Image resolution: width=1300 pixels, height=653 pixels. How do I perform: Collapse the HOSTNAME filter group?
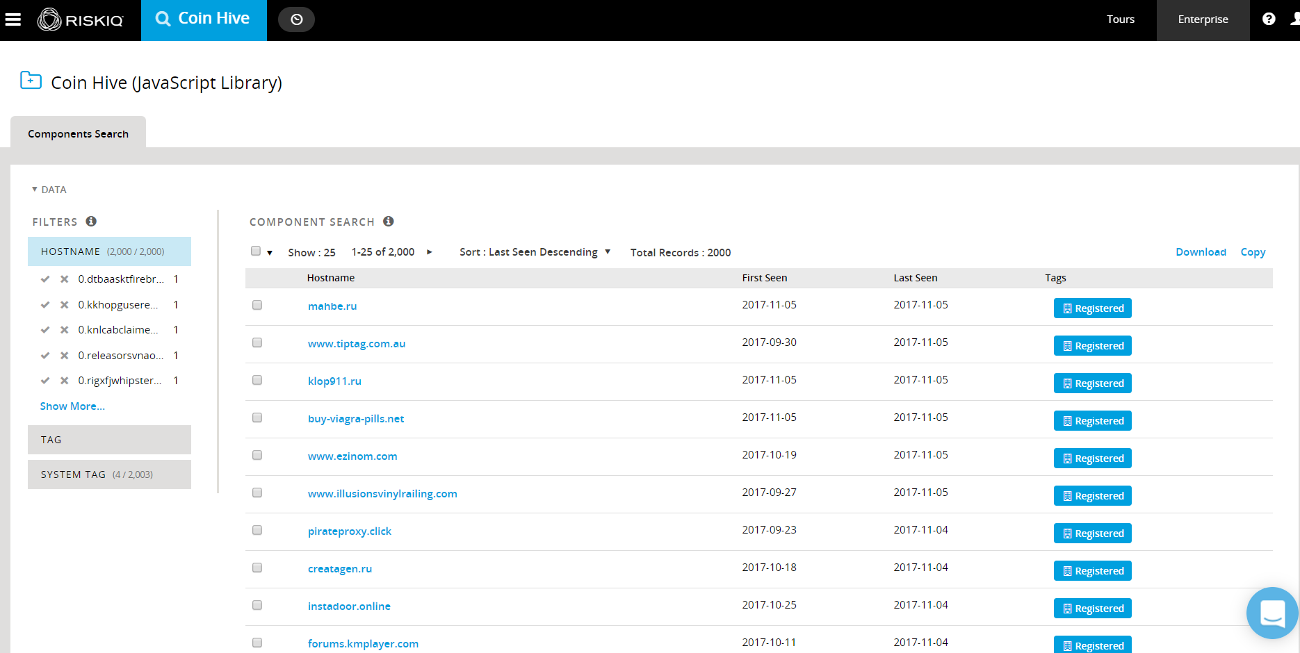coord(109,251)
